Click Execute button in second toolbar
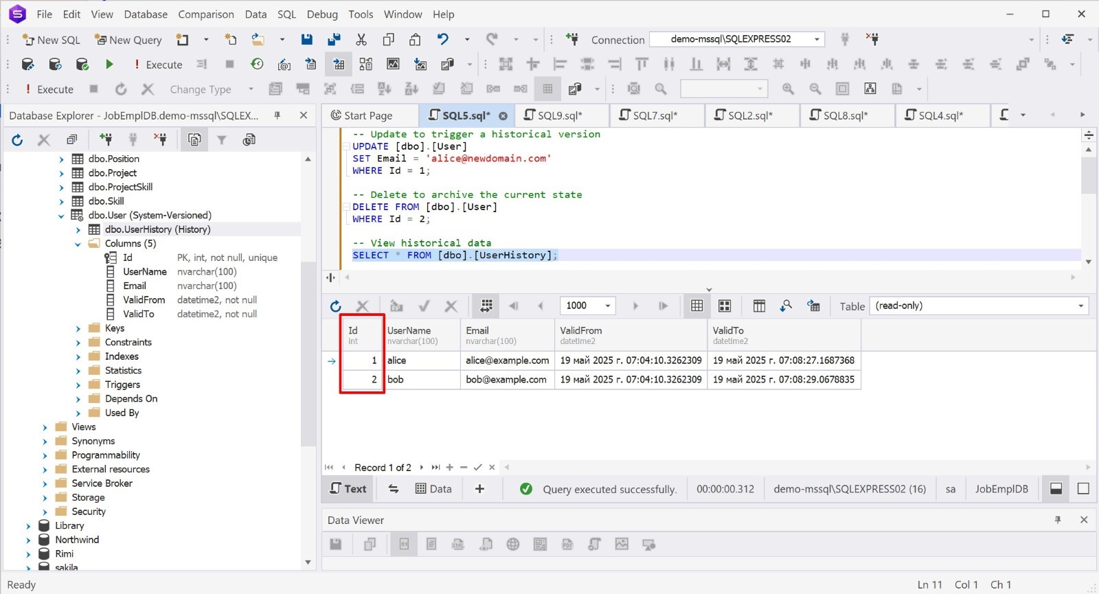Image resolution: width=1099 pixels, height=594 pixels. coord(157,65)
